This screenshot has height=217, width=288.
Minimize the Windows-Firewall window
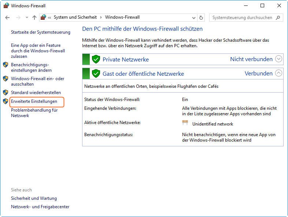coord(246,5)
